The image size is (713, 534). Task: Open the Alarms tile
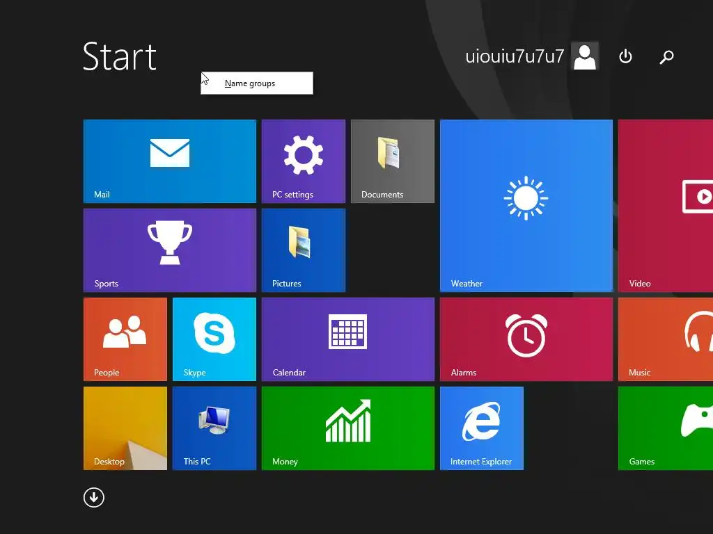pyautogui.click(x=526, y=339)
